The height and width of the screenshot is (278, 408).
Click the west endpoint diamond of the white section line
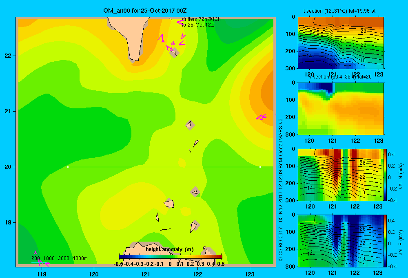coord(68,167)
